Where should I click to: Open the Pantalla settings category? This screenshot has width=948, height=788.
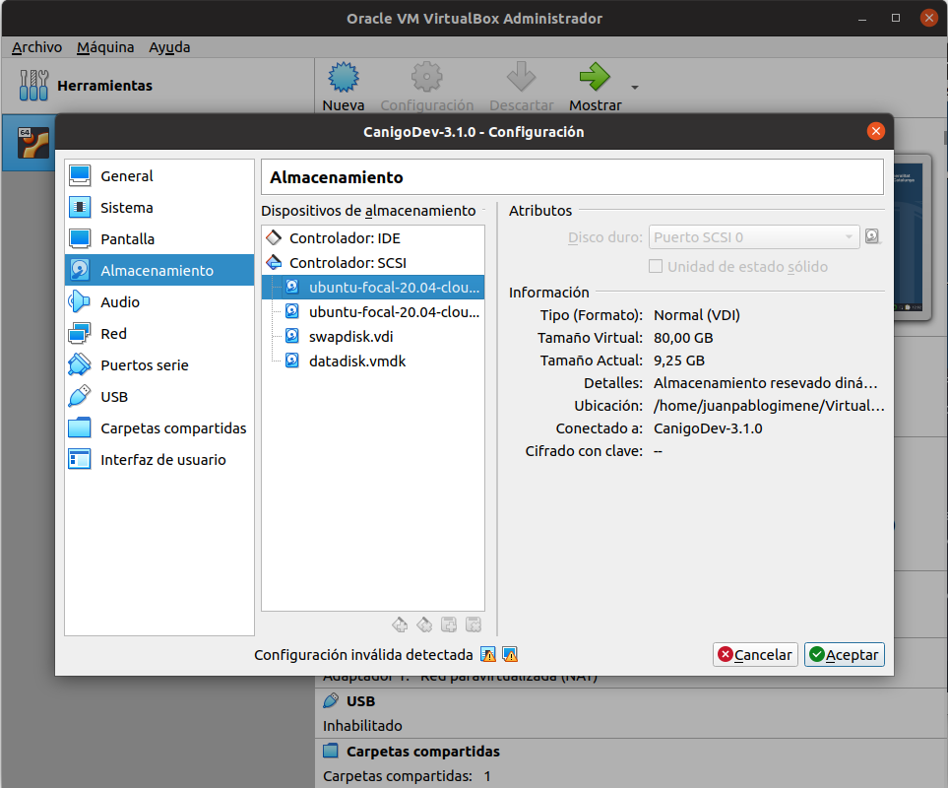click(x=159, y=239)
